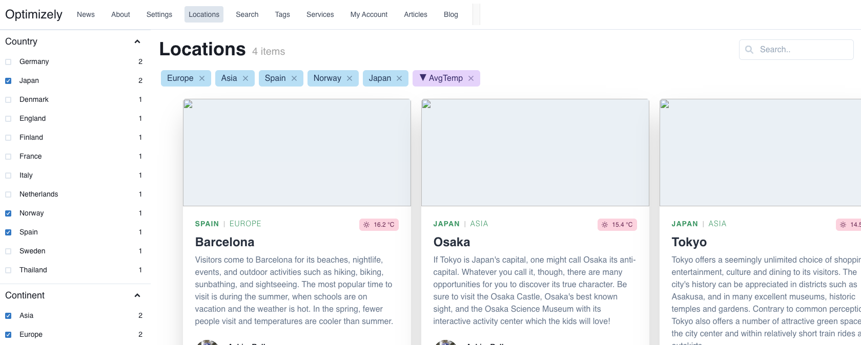Collapse the Continent filter section
This screenshot has height=345, width=861.
tap(137, 295)
